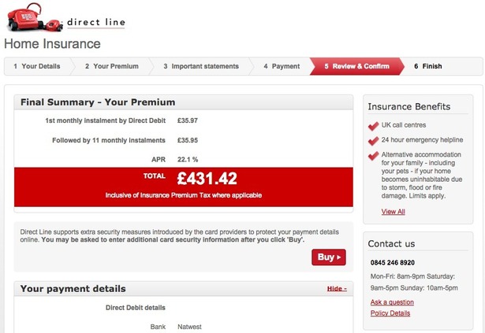Click step 6 Finish
The height and width of the screenshot is (333, 485).
[428, 66]
